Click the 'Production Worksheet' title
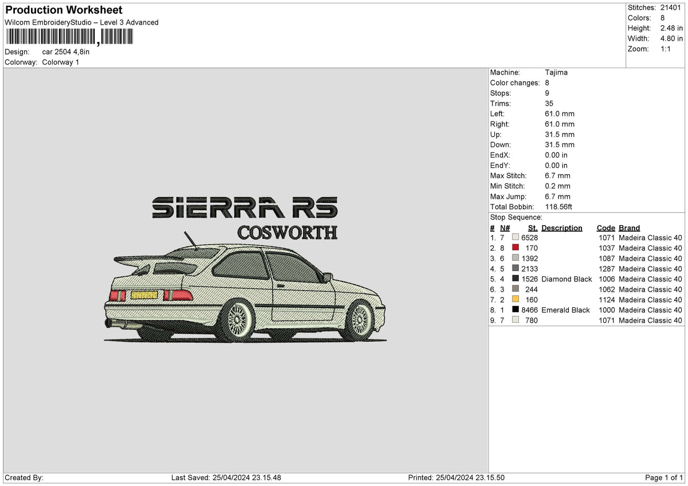The image size is (688, 486). (x=64, y=10)
